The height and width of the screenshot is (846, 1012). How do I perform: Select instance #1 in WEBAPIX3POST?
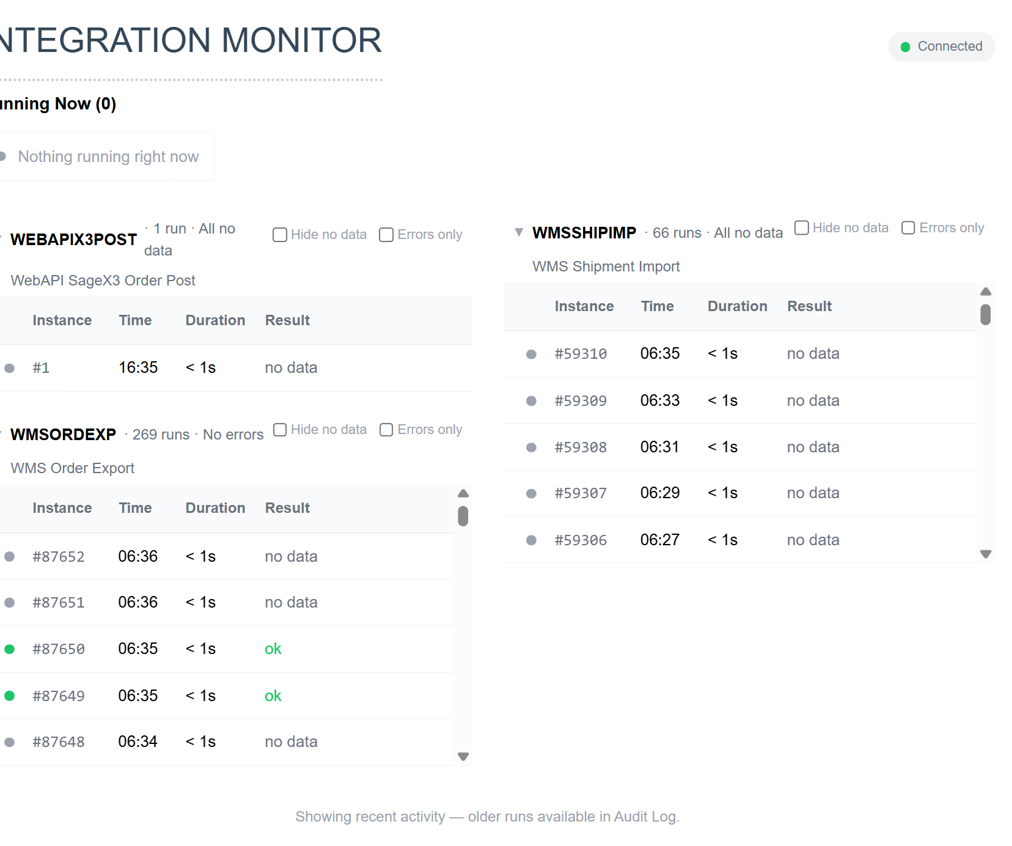(x=41, y=368)
